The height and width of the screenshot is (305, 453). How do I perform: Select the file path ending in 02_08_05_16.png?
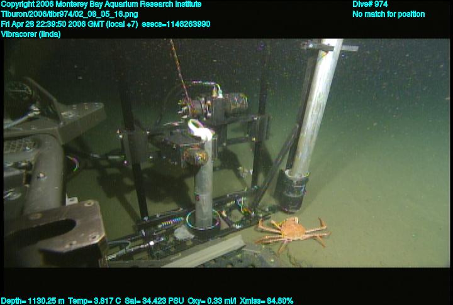point(69,14)
